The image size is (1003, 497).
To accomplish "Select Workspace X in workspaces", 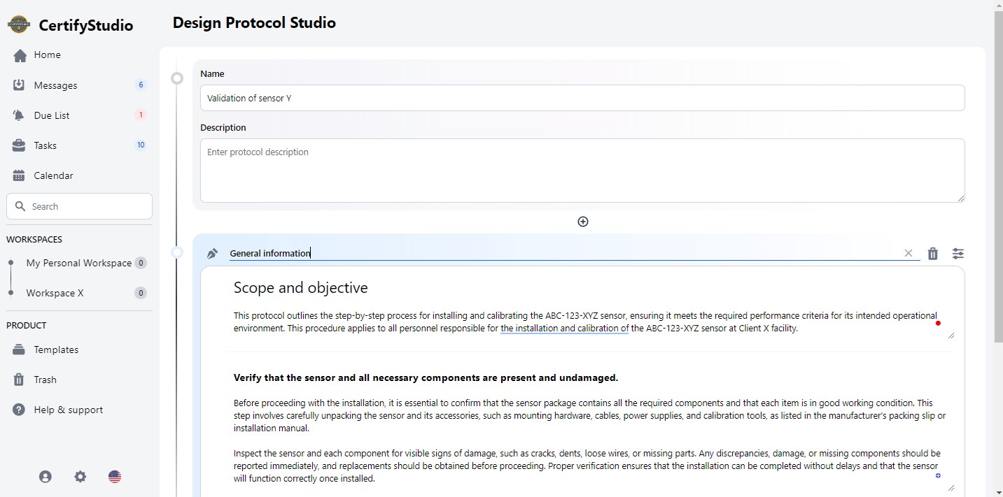I will click(55, 293).
